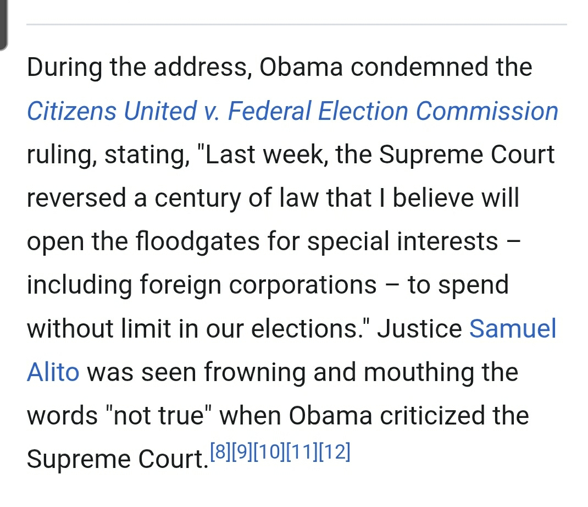Jump to footnote [9]

tap(241, 452)
